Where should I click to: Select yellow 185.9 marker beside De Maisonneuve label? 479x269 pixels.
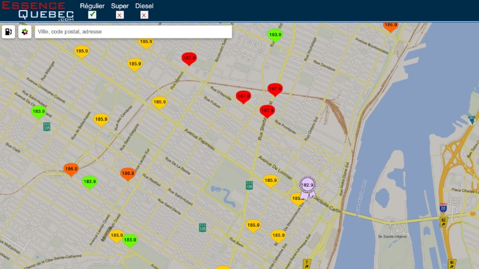click(x=278, y=236)
